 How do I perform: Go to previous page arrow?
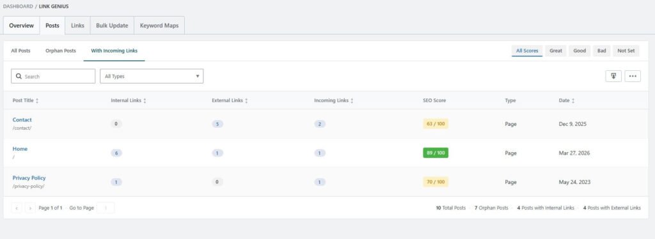17,208
